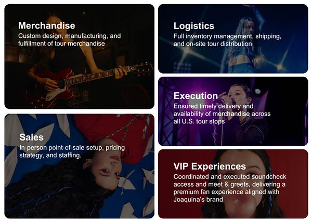Click the Execution card heading
The width and height of the screenshot is (312, 223).
[x=196, y=96]
